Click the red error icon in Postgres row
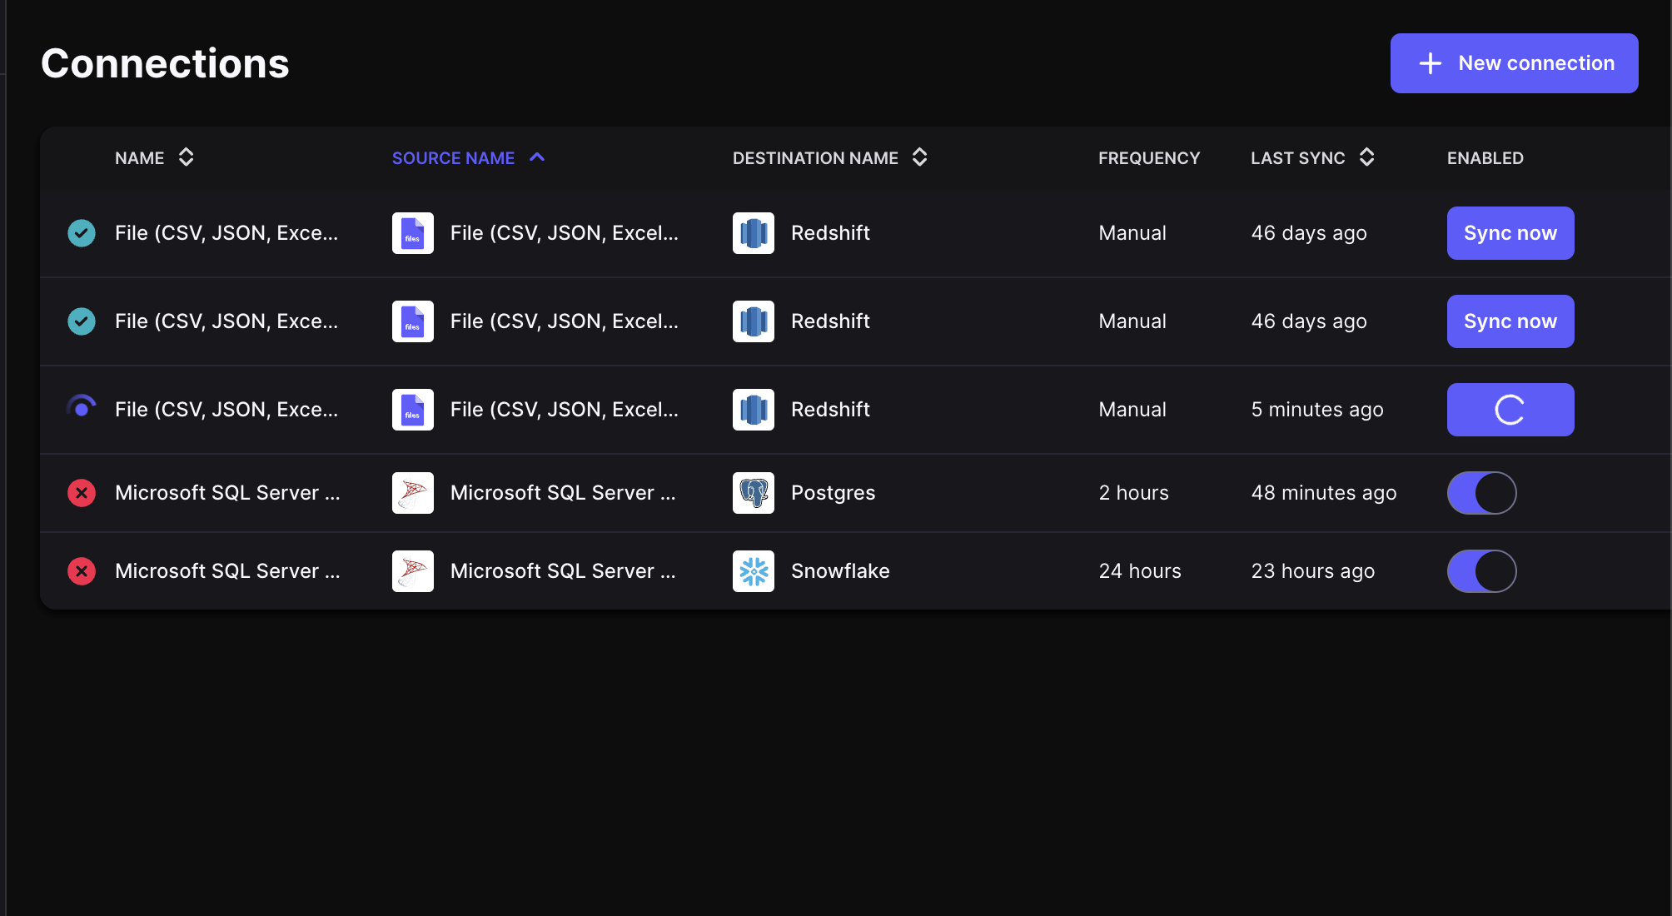This screenshot has width=1672, height=916. pos(82,493)
